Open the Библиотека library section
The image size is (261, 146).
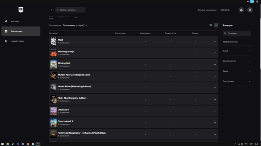click(x=21, y=31)
